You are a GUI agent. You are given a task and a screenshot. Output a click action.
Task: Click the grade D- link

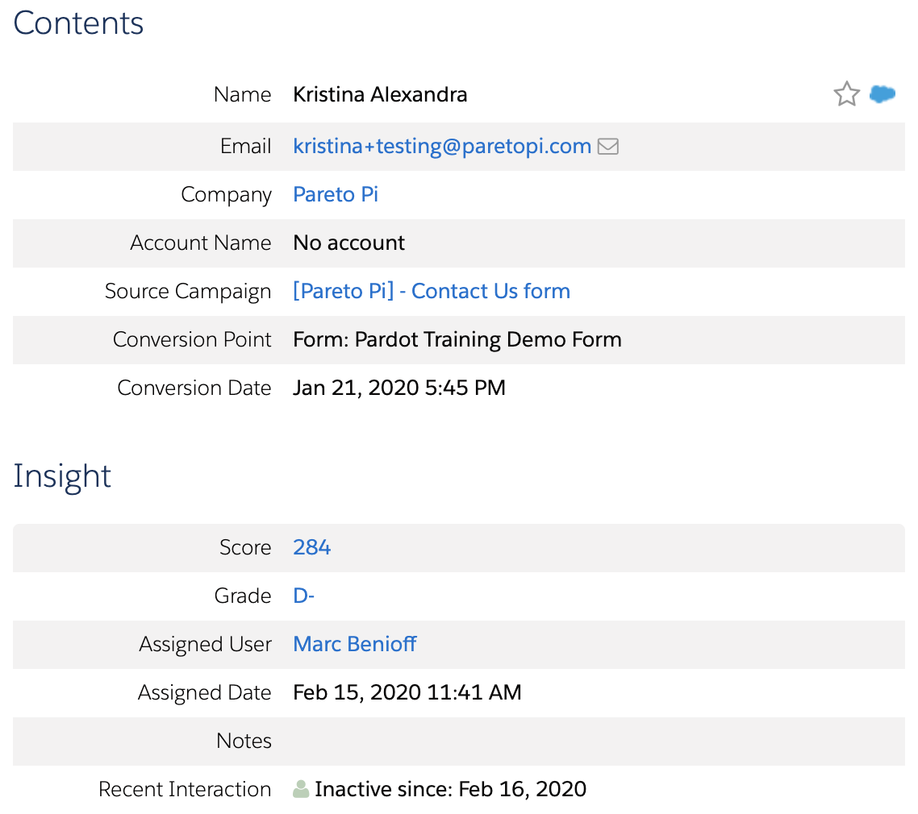pyautogui.click(x=304, y=596)
